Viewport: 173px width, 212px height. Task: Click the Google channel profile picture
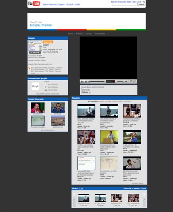coord(35,46)
